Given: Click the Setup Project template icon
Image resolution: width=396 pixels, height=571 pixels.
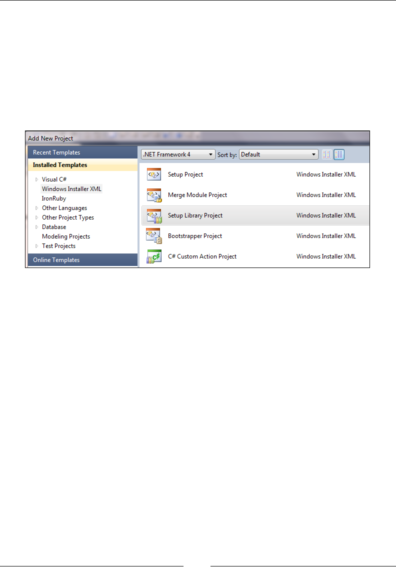Looking at the screenshot, I should [x=154, y=174].
